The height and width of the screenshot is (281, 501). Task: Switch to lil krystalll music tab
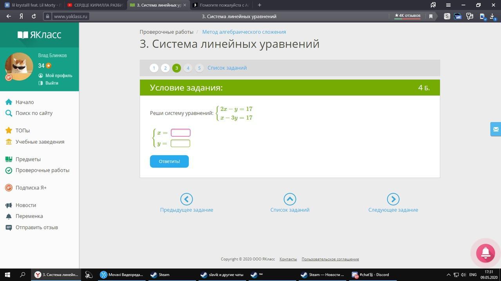click(x=33, y=5)
